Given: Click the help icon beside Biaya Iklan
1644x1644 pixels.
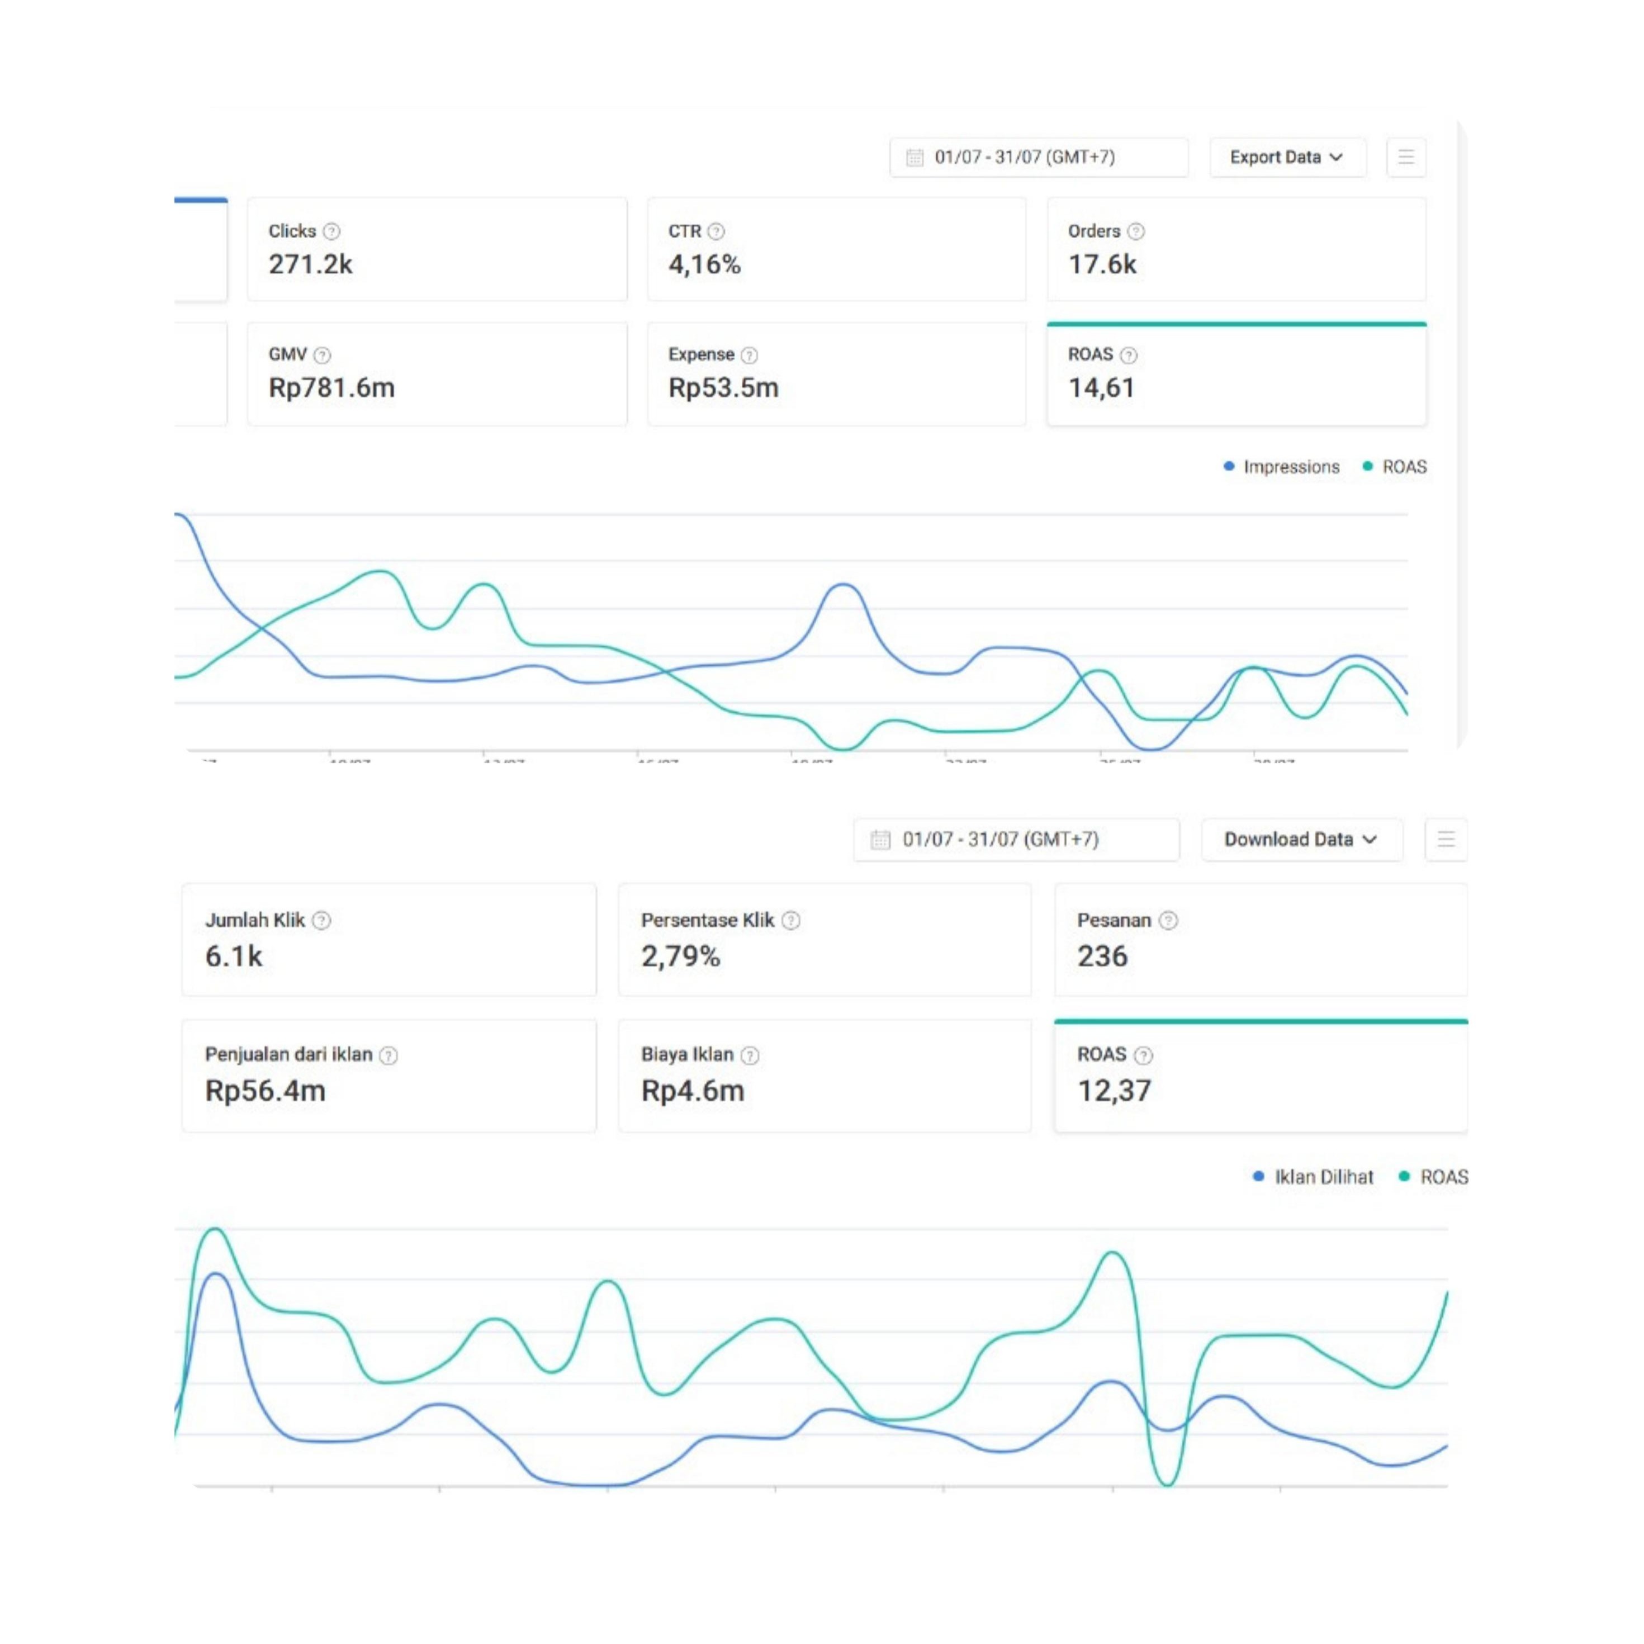Looking at the screenshot, I should click(750, 1055).
